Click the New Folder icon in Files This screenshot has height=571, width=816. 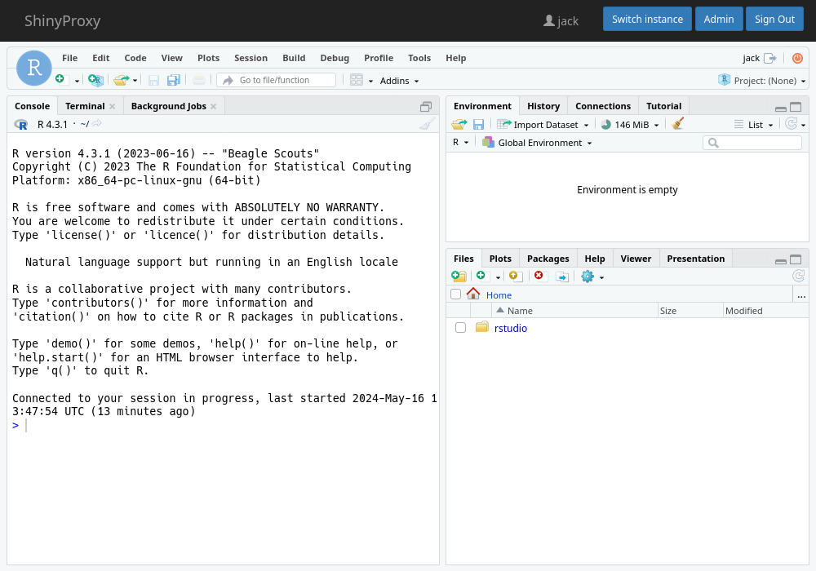(x=459, y=277)
